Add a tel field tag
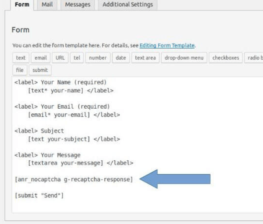The image size is (263, 224). (x=77, y=58)
